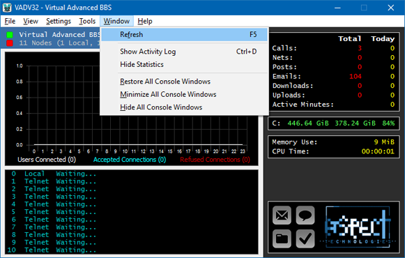Click the Active Minutes: label
Screen dimensions: 405x258
pyautogui.click(x=303, y=105)
